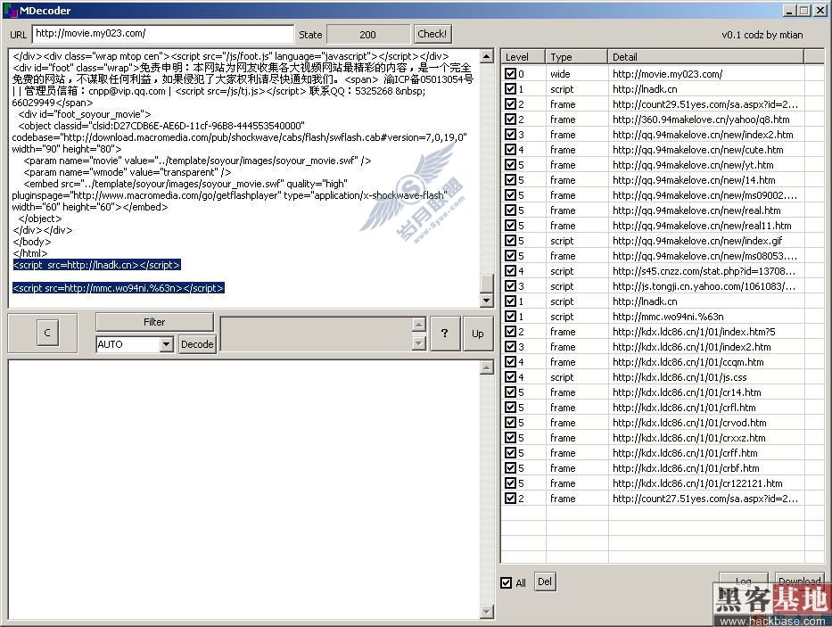Image resolution: width=832 pixels, height=627 pixels.
Task: Click the C clear button
Action: pos(47,333)
